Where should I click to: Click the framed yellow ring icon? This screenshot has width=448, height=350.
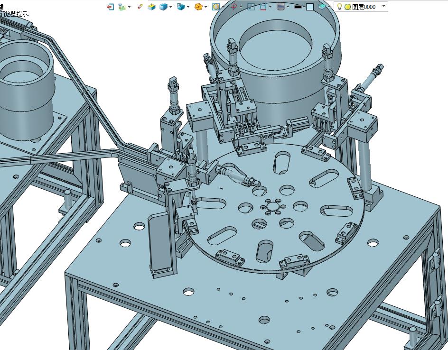tap(216, 7)
